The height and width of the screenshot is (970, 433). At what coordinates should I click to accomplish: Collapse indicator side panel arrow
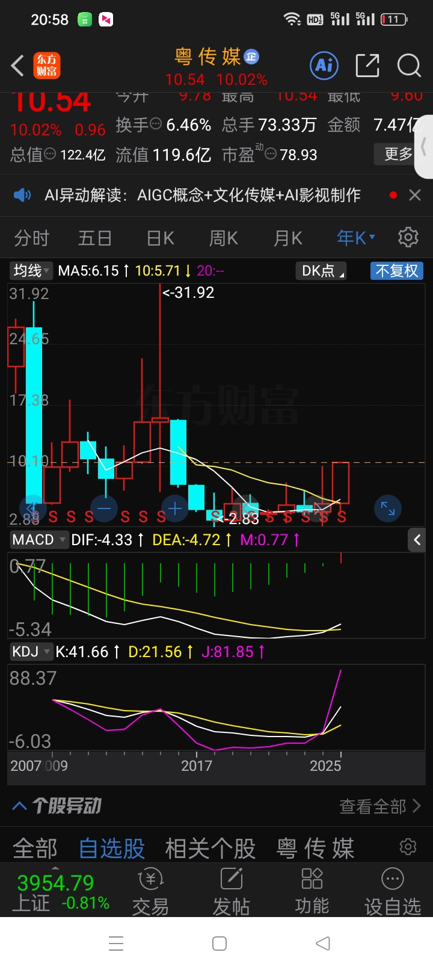(x=417, y=540)
